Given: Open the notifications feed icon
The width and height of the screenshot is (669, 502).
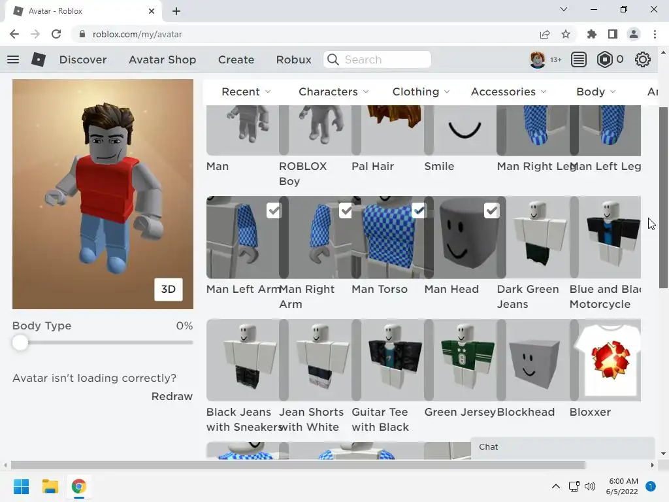Looking at the screenshot, I should [579, 59].
